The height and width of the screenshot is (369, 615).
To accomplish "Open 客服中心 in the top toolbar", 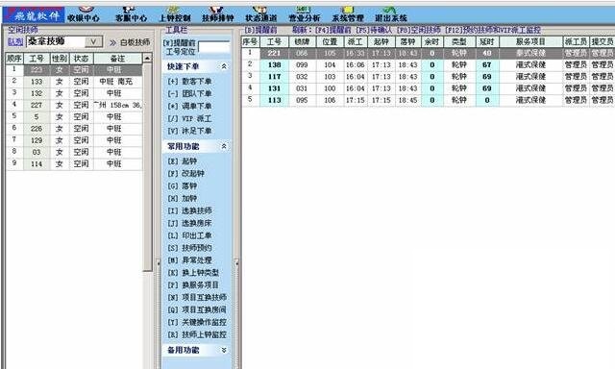I will pos(131,14).
